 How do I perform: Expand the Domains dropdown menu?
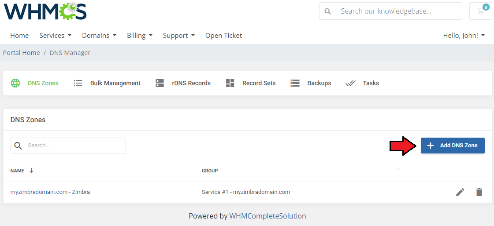coord(99,36)
